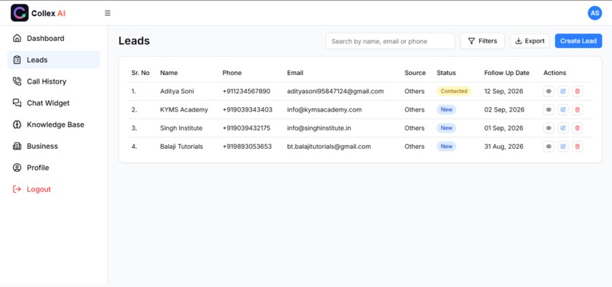This screenshot has width=612, height=287.
Task: Open the Profile page
Action: [53, 168]
